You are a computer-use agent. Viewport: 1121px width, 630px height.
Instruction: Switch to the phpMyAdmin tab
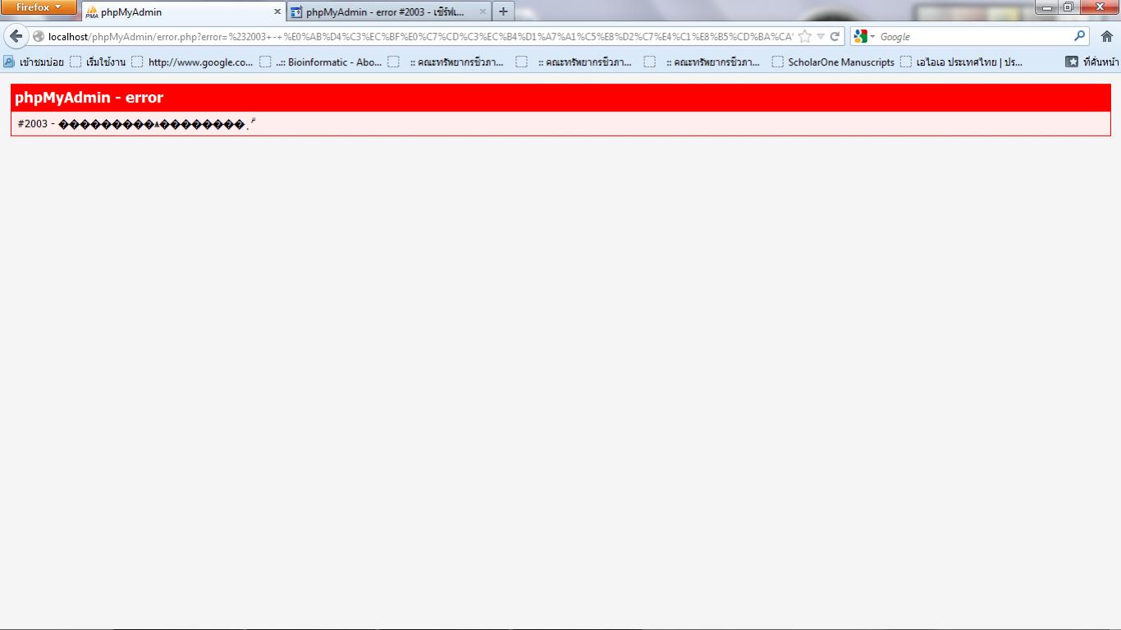click(x=184, y=12)
